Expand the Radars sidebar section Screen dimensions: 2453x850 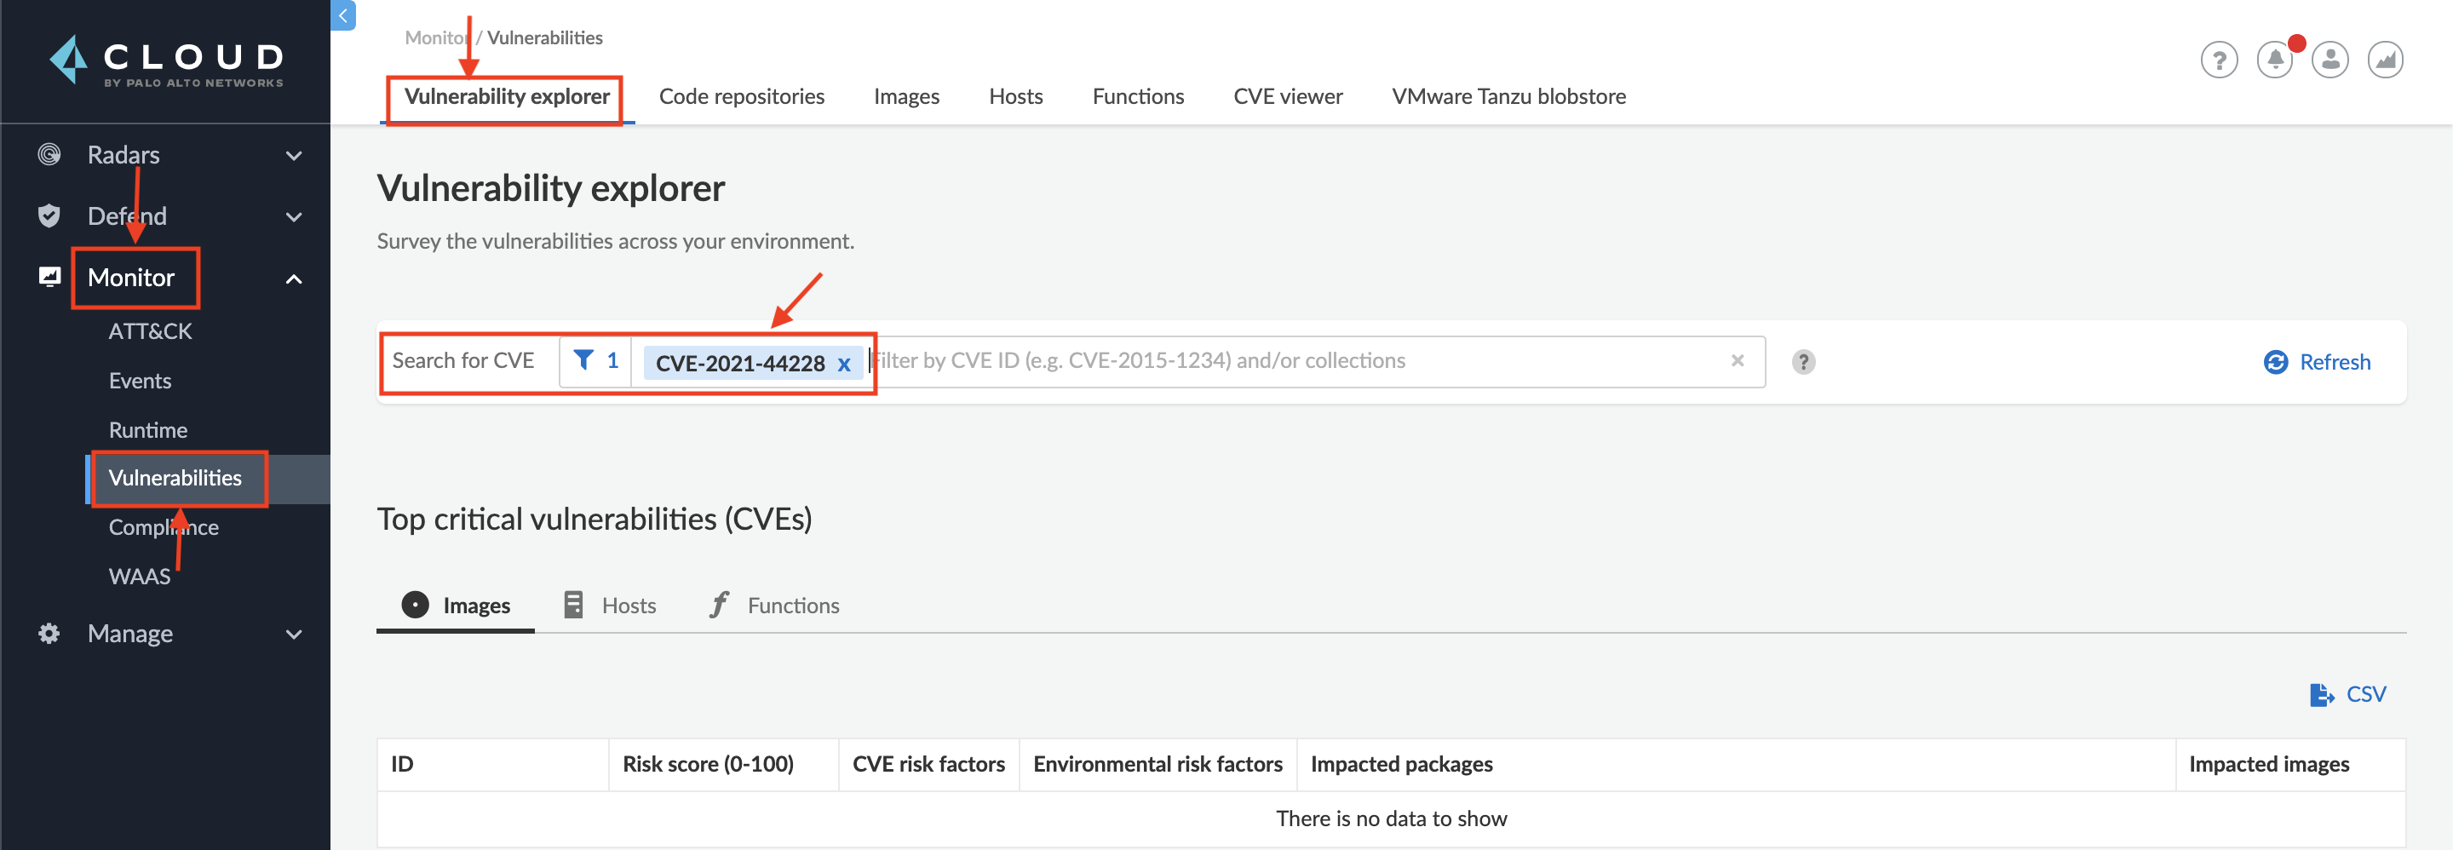point(293,155)
